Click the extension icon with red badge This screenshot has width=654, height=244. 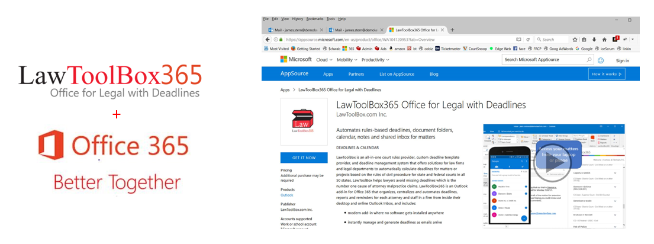(x=616, y=38)
